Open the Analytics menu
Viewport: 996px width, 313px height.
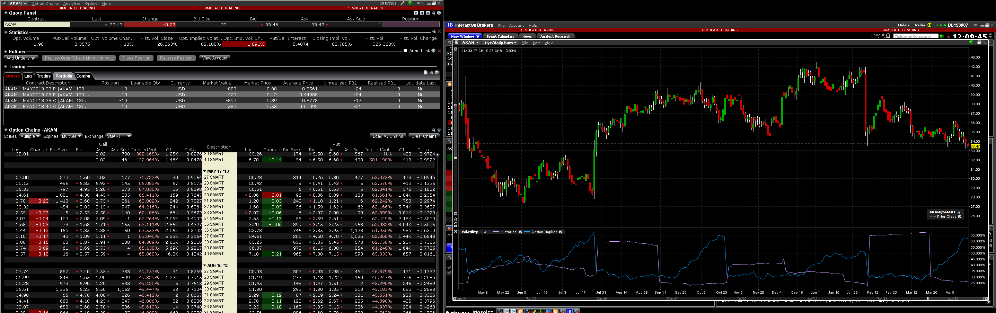(x=71, y=3)
